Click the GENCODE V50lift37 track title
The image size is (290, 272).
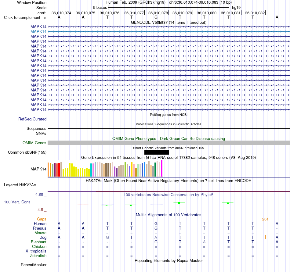point(169,22)
